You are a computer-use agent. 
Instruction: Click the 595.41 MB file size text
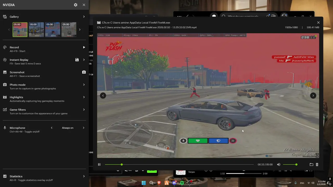click(x=313, y=27)
